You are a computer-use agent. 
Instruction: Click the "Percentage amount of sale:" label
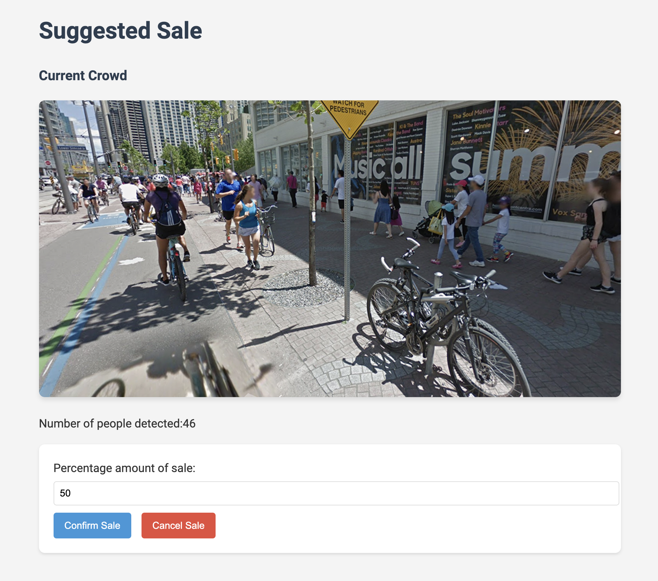click(x=124, y=468)
